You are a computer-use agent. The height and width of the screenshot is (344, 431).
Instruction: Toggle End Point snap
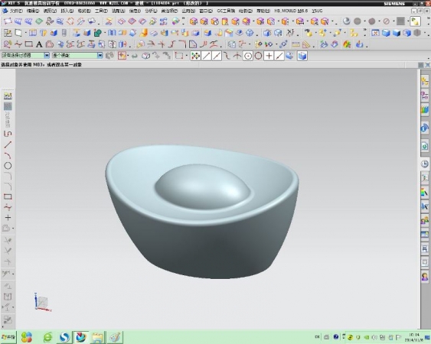click(x=206, y=56)
